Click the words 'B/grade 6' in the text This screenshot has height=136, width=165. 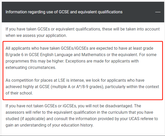coord(14,55)
